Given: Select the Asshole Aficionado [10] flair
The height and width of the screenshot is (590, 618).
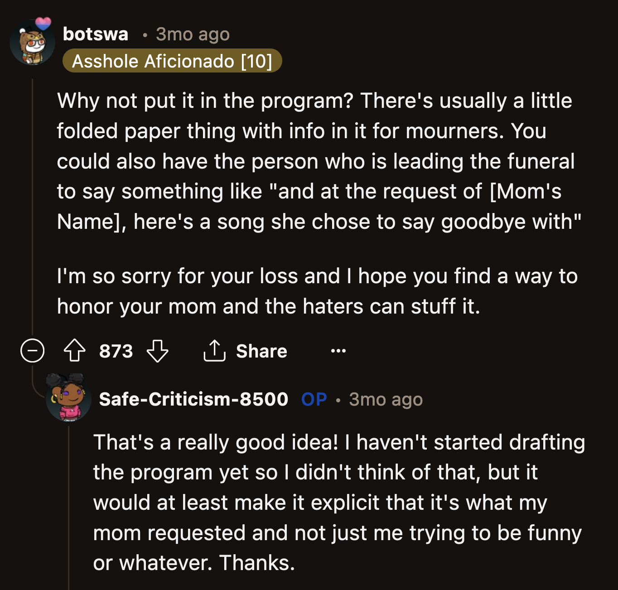Looking at the screenshot, I should [x=173, y=61].
